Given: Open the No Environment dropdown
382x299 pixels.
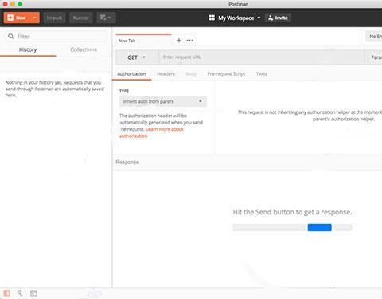Looking at the screenshot, I should click(x=374, y=37).
